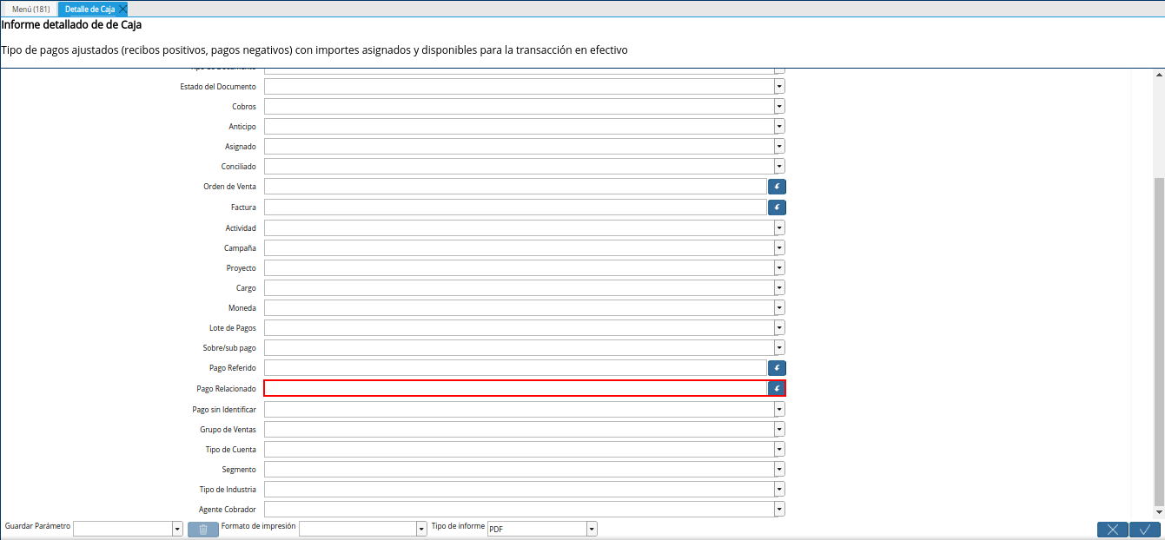Click the Informe detallado de de Caja heading
This screenshot has height=540, width=1165.
[x=71, y=25]
